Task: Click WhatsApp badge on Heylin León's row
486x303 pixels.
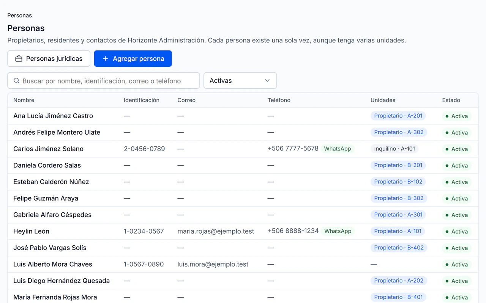Action: (338, 231)
